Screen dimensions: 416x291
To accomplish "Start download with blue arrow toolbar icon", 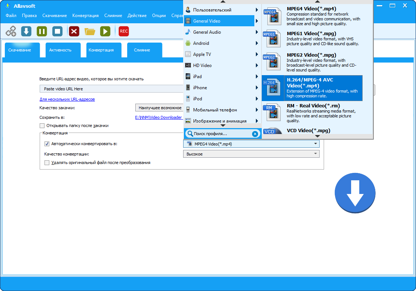I will [x=26, y=31].
